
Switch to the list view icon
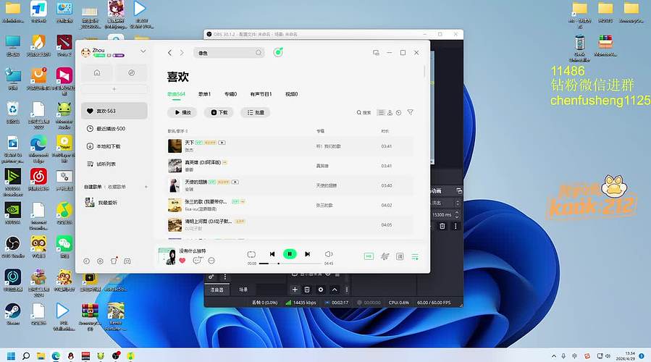tap(381, 112)
